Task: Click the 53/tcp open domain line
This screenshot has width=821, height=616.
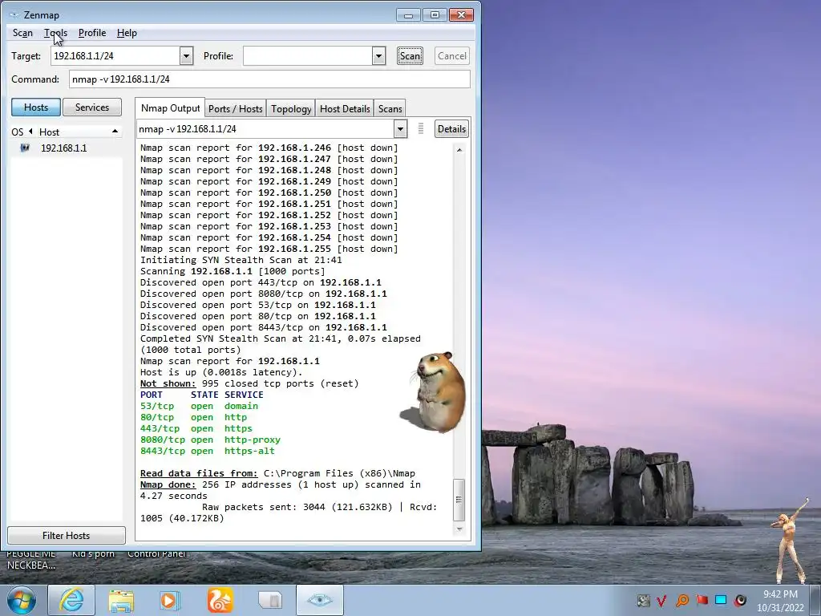Action: [199, 406]
